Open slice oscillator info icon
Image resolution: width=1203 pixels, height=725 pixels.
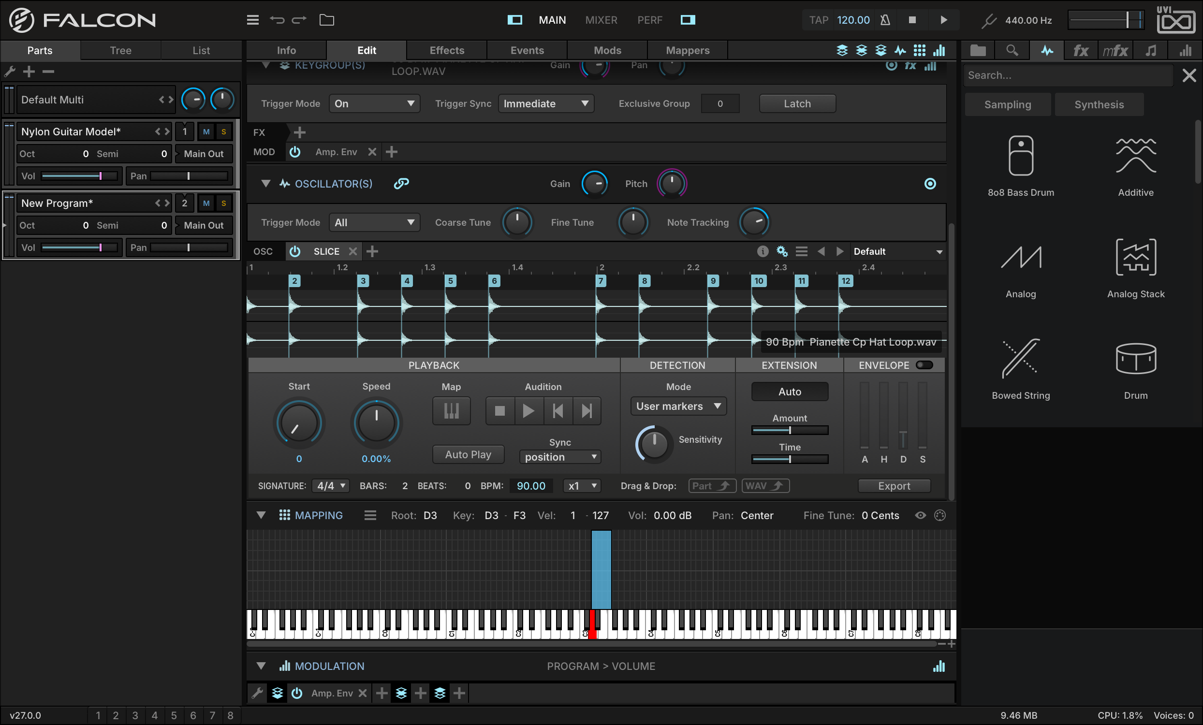click(762, 251)
